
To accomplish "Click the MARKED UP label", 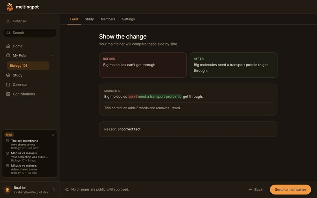I will pos(113,91).
